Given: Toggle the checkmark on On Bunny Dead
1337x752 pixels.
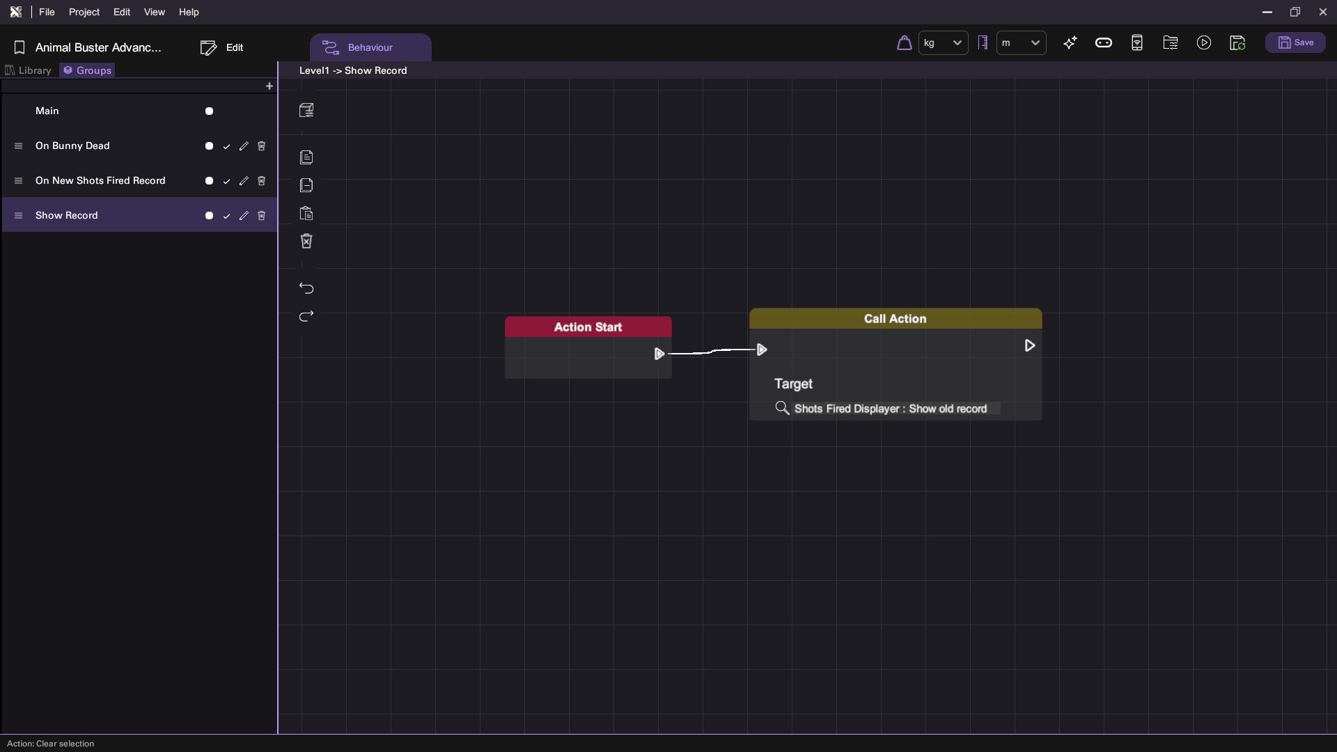Looking at the screenshot, I should coord(226,146).
